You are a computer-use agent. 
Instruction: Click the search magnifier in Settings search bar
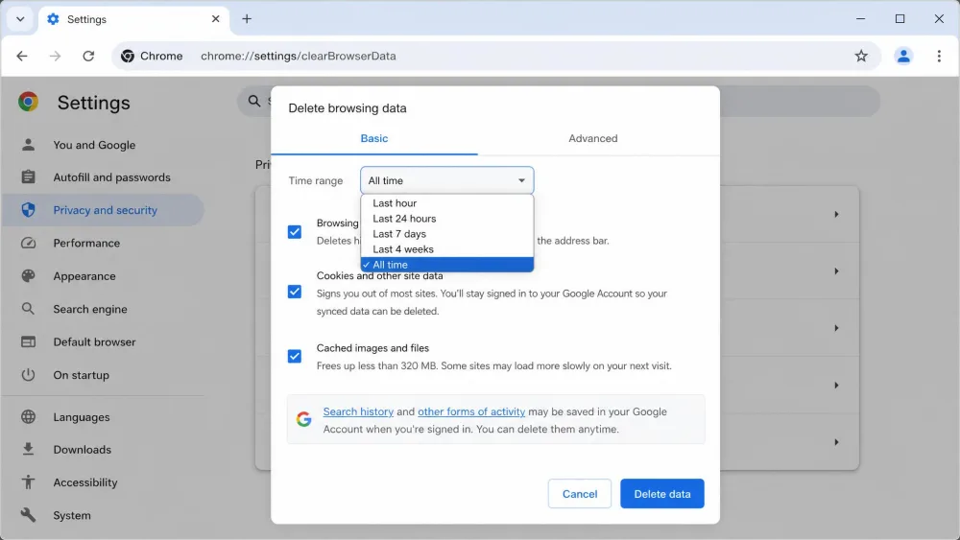point(254,101)
